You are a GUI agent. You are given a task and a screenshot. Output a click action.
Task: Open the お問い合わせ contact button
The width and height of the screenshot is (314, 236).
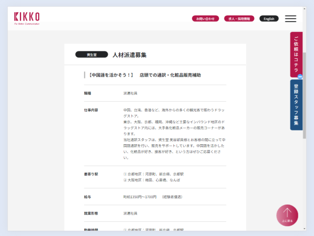[x=205, y=19]
